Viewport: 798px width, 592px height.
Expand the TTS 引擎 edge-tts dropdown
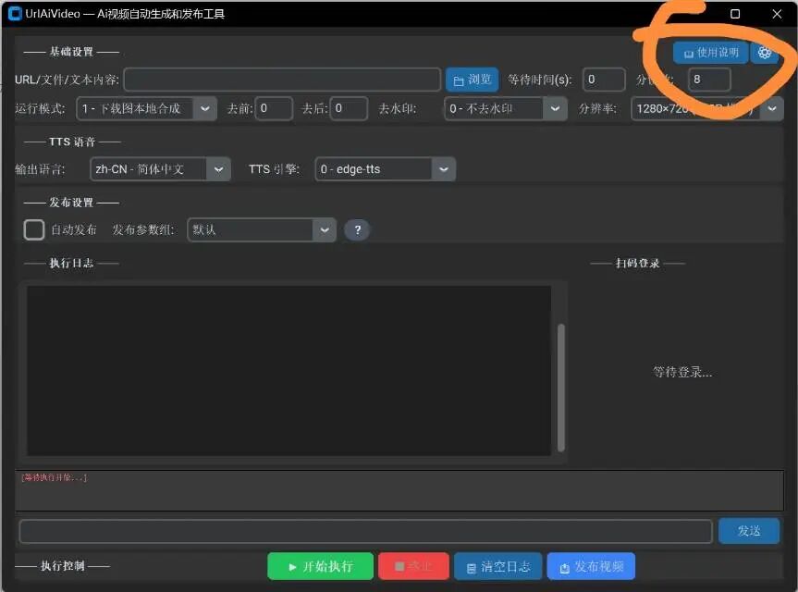[386, 169]
